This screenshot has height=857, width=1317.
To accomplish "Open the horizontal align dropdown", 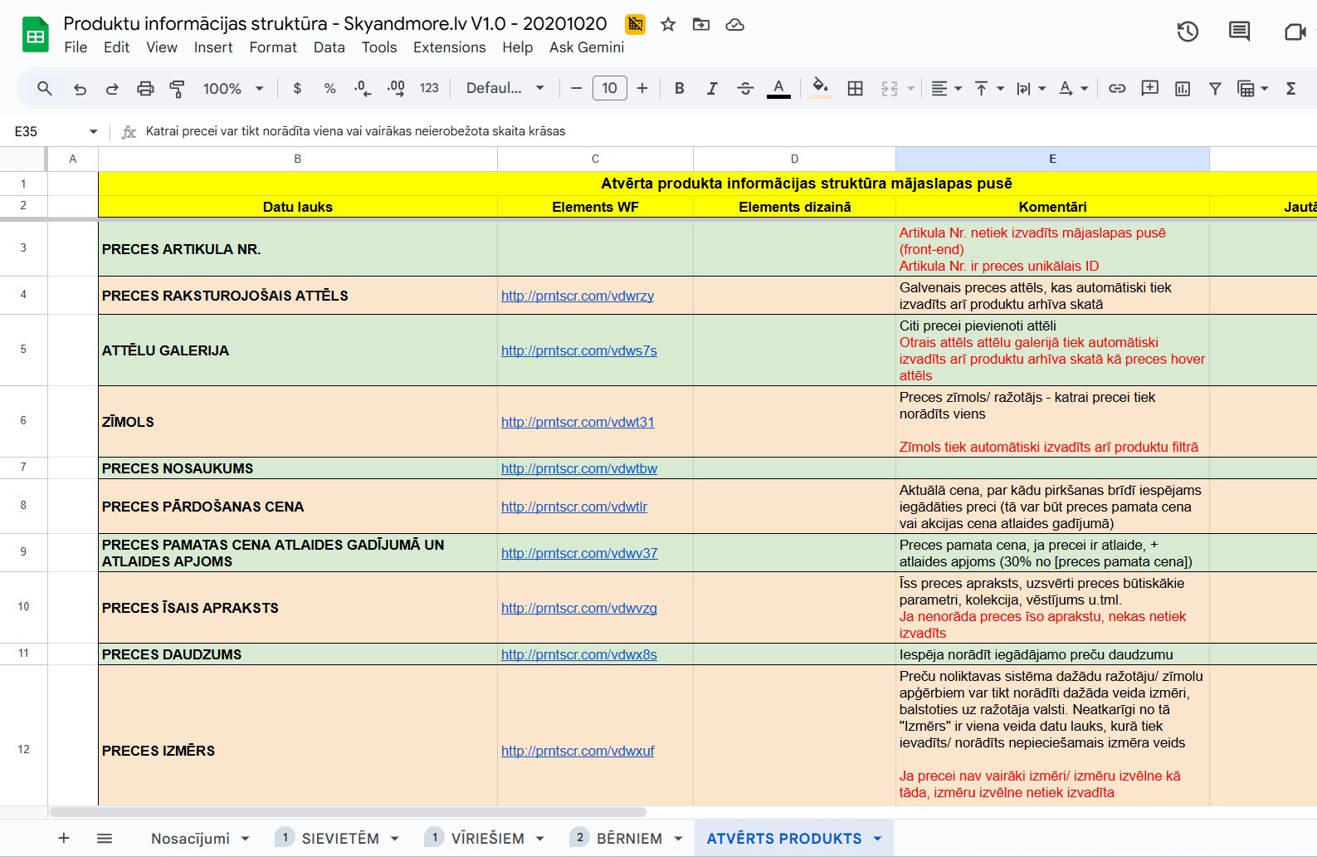I will point(946,89).
